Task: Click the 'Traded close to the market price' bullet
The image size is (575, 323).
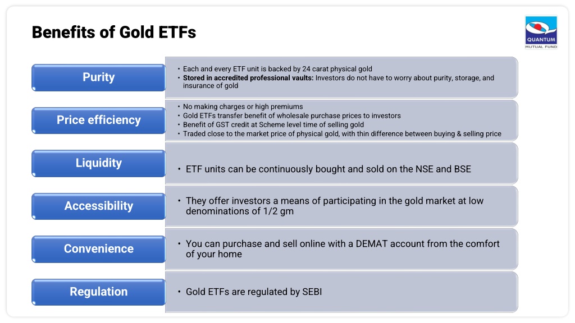Action: [x=342, y=134]
